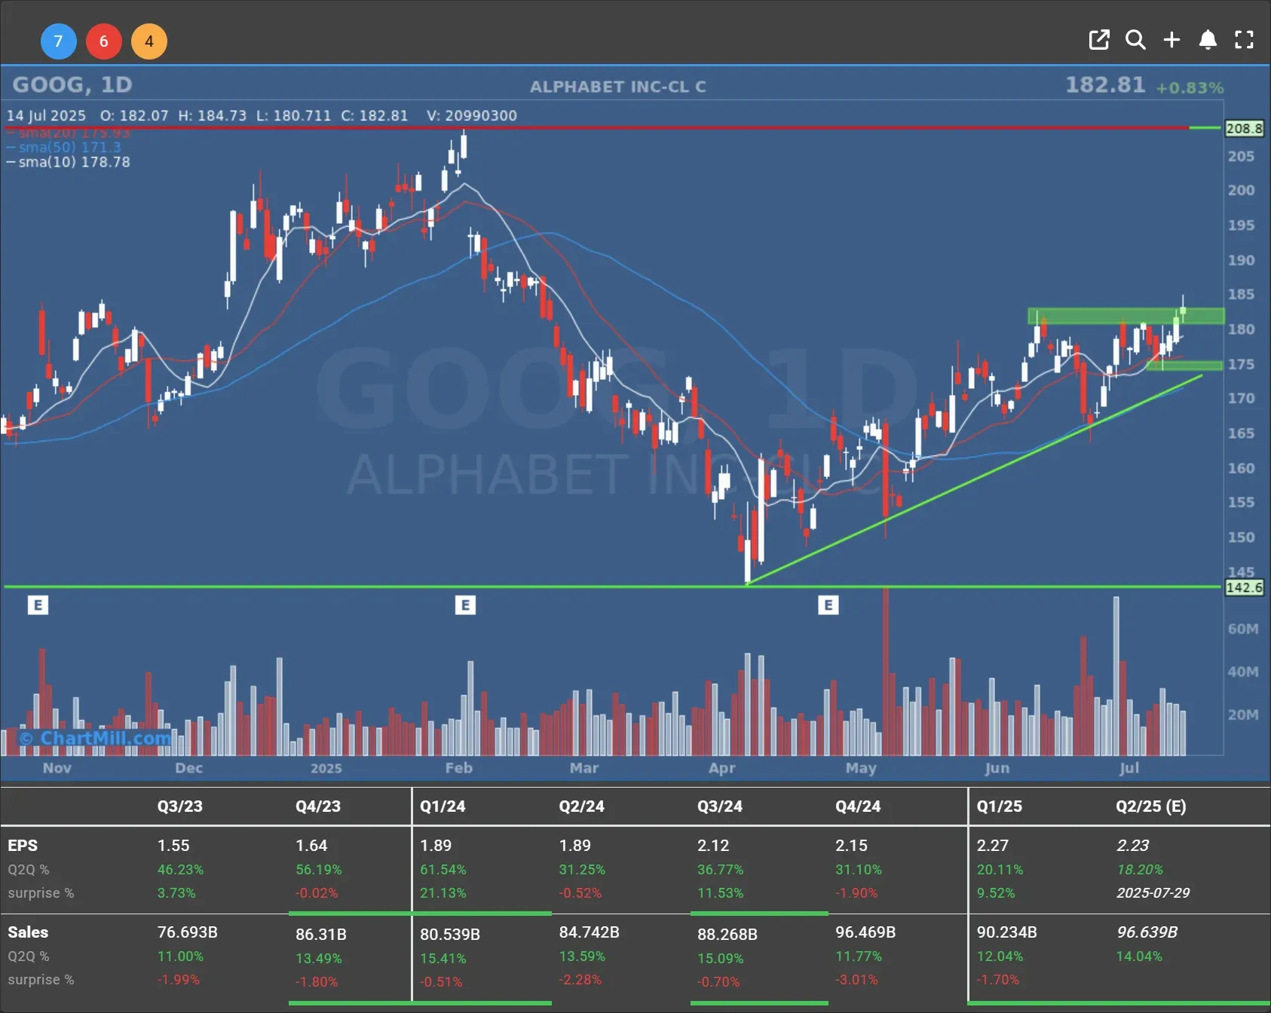The image size is (1271, 1013).
Task: Click Sales surprise -3.01%
Action: point(856,980)
